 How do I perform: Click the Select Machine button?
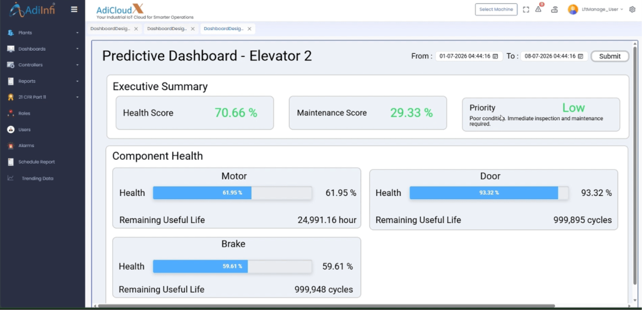pos(497,9)
